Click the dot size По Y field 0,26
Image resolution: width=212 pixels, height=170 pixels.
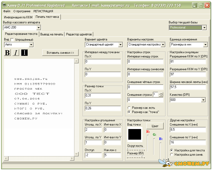(x=103, y=108)
